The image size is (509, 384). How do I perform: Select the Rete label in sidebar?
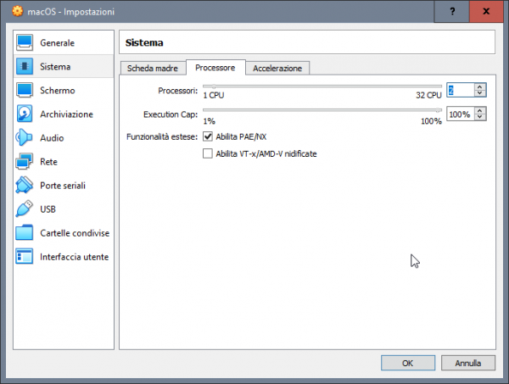[x=48, y=162]
